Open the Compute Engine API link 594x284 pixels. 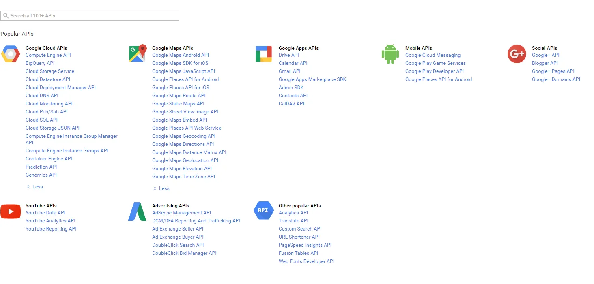48,55
